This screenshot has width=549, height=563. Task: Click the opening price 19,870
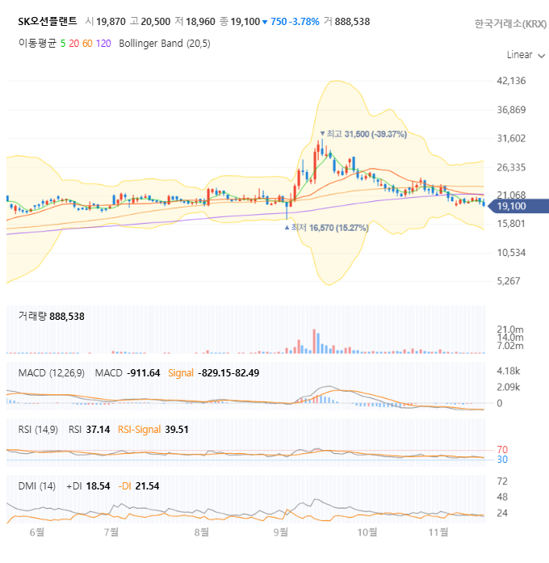click(111, 22)
